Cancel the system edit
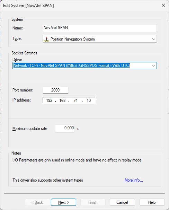 pyautogui.click(x=122, y=202)
